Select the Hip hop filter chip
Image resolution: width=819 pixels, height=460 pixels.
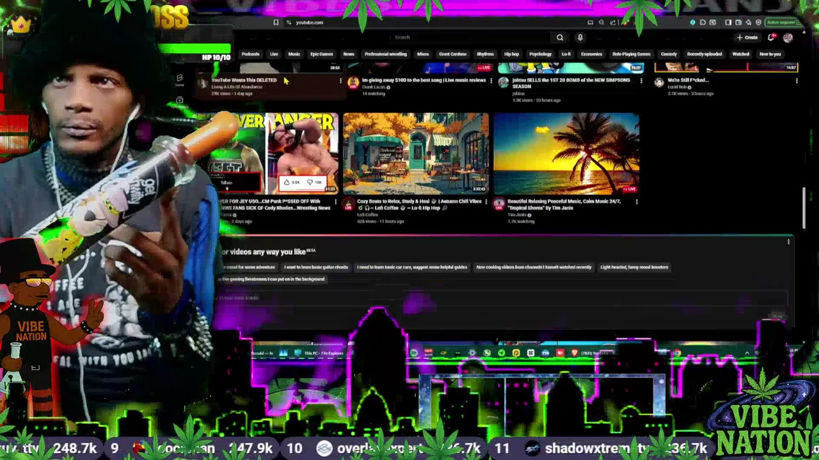(x=511, y=54)
